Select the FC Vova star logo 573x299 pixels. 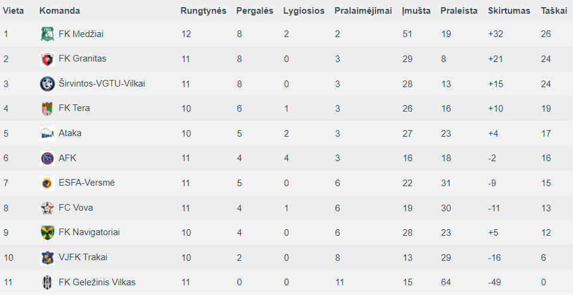tap(47, 208)
